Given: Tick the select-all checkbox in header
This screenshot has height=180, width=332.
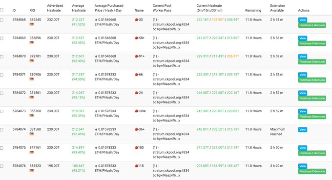Looking at the screenshot, I should click(x=1, y=10).
